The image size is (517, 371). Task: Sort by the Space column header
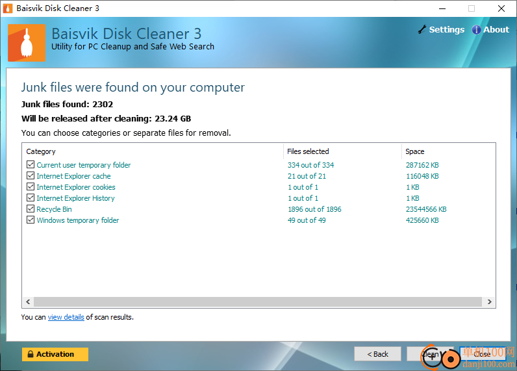click(x=415, y=151)
